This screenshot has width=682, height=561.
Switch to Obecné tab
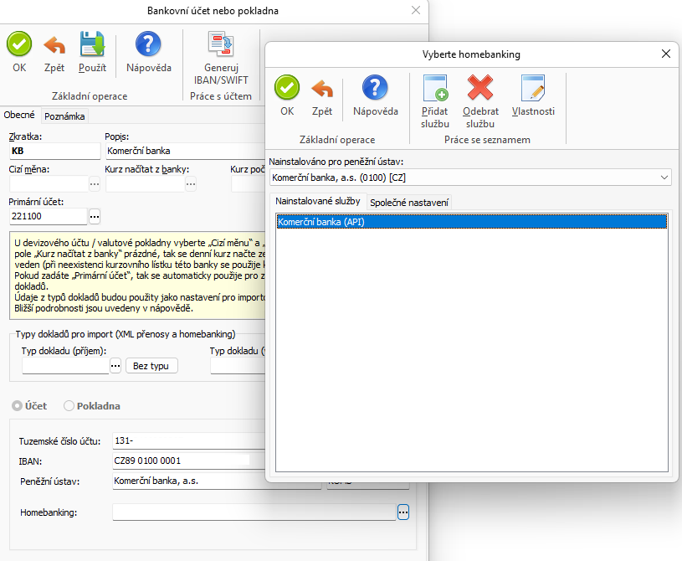click(x=19, y=115)
